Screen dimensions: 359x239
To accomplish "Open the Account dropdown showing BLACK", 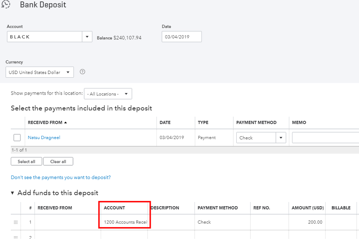I will pyautogui.click(x=87, y=37).
